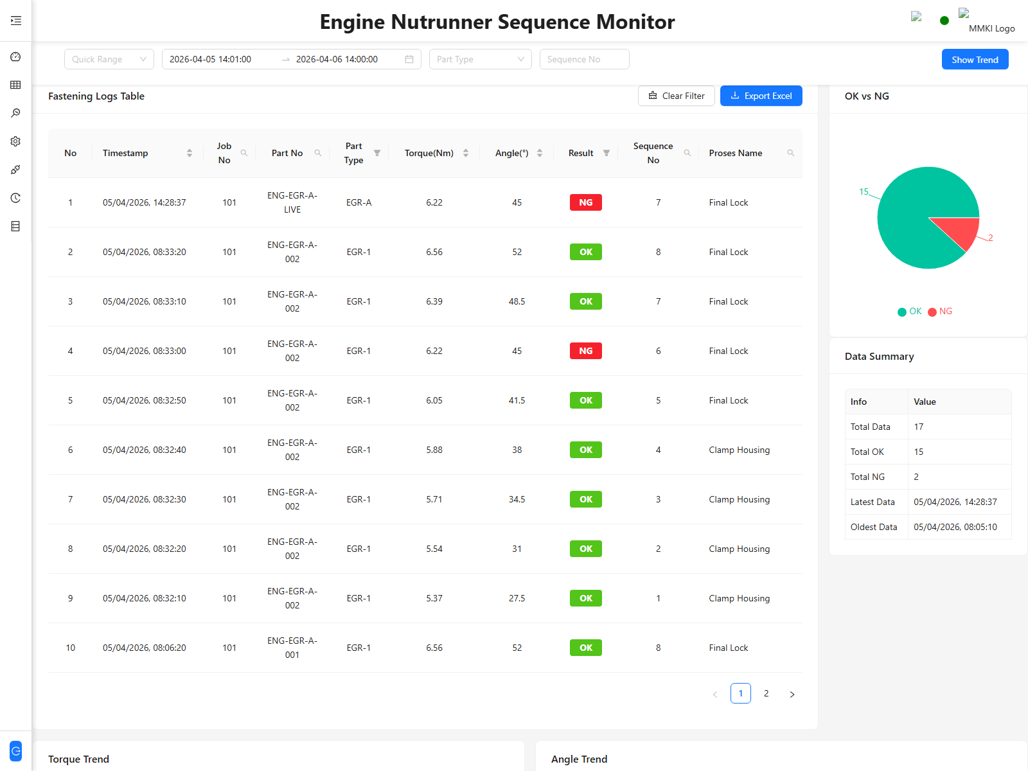Open the dashboard gauge icon in sidebar
The height and width of the screenshot is (771, 1028).
(16, 57)
